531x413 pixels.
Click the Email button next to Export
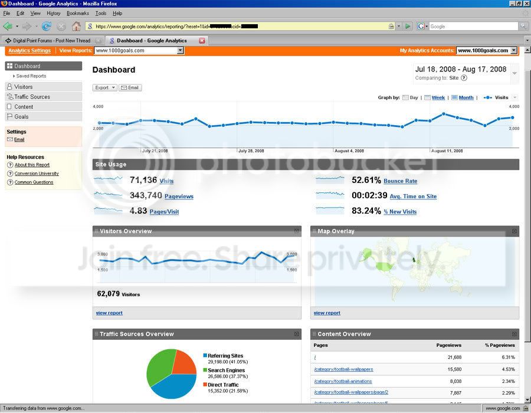point(130,88)
